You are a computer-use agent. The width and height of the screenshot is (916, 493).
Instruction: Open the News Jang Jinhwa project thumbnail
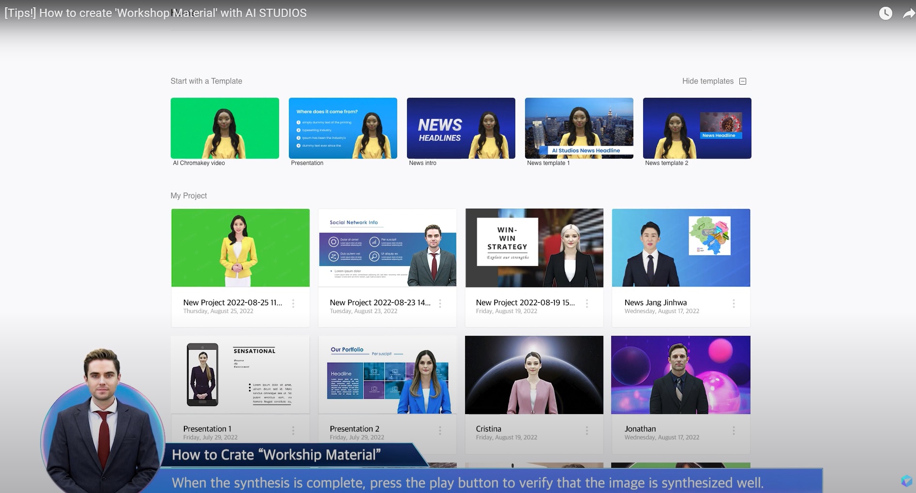[681, 248]
